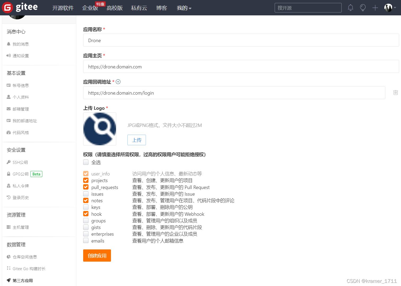Disable the hook permission checkbox

tap(86, 214)
